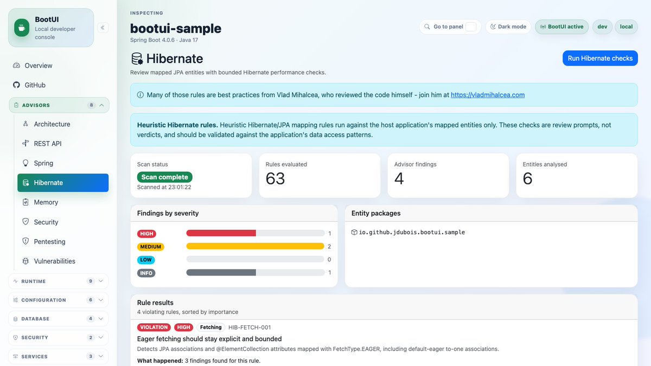Expand the Services section
The image size is (651, 366).
coord(59,356)
